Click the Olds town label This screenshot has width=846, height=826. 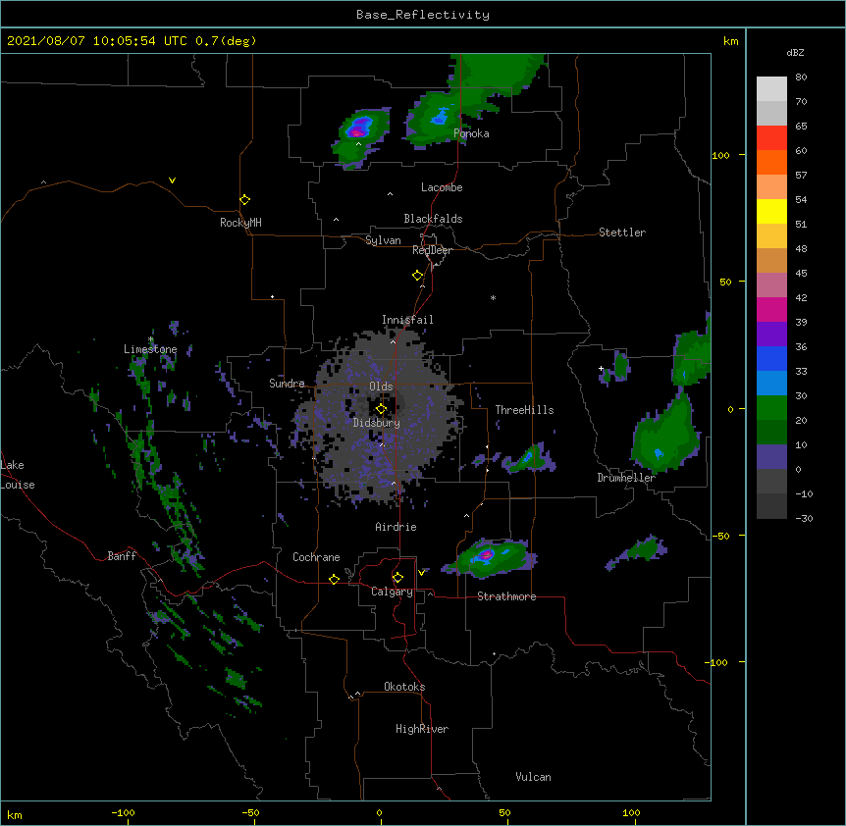click(381, 387)
